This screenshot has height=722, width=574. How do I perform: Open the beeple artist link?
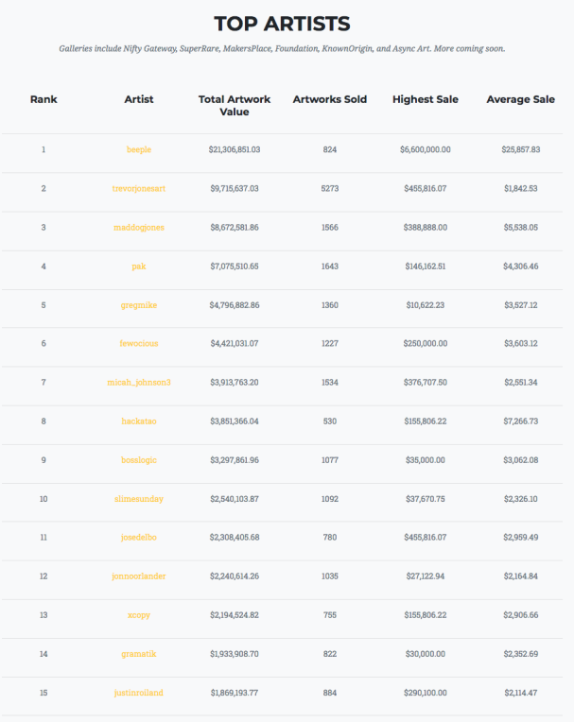click(x=139, y=149)
